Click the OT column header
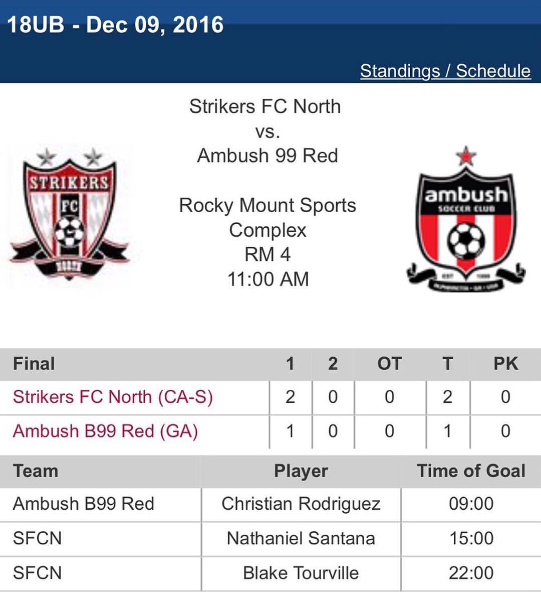541x592 pixels. (x=390, y=364)
